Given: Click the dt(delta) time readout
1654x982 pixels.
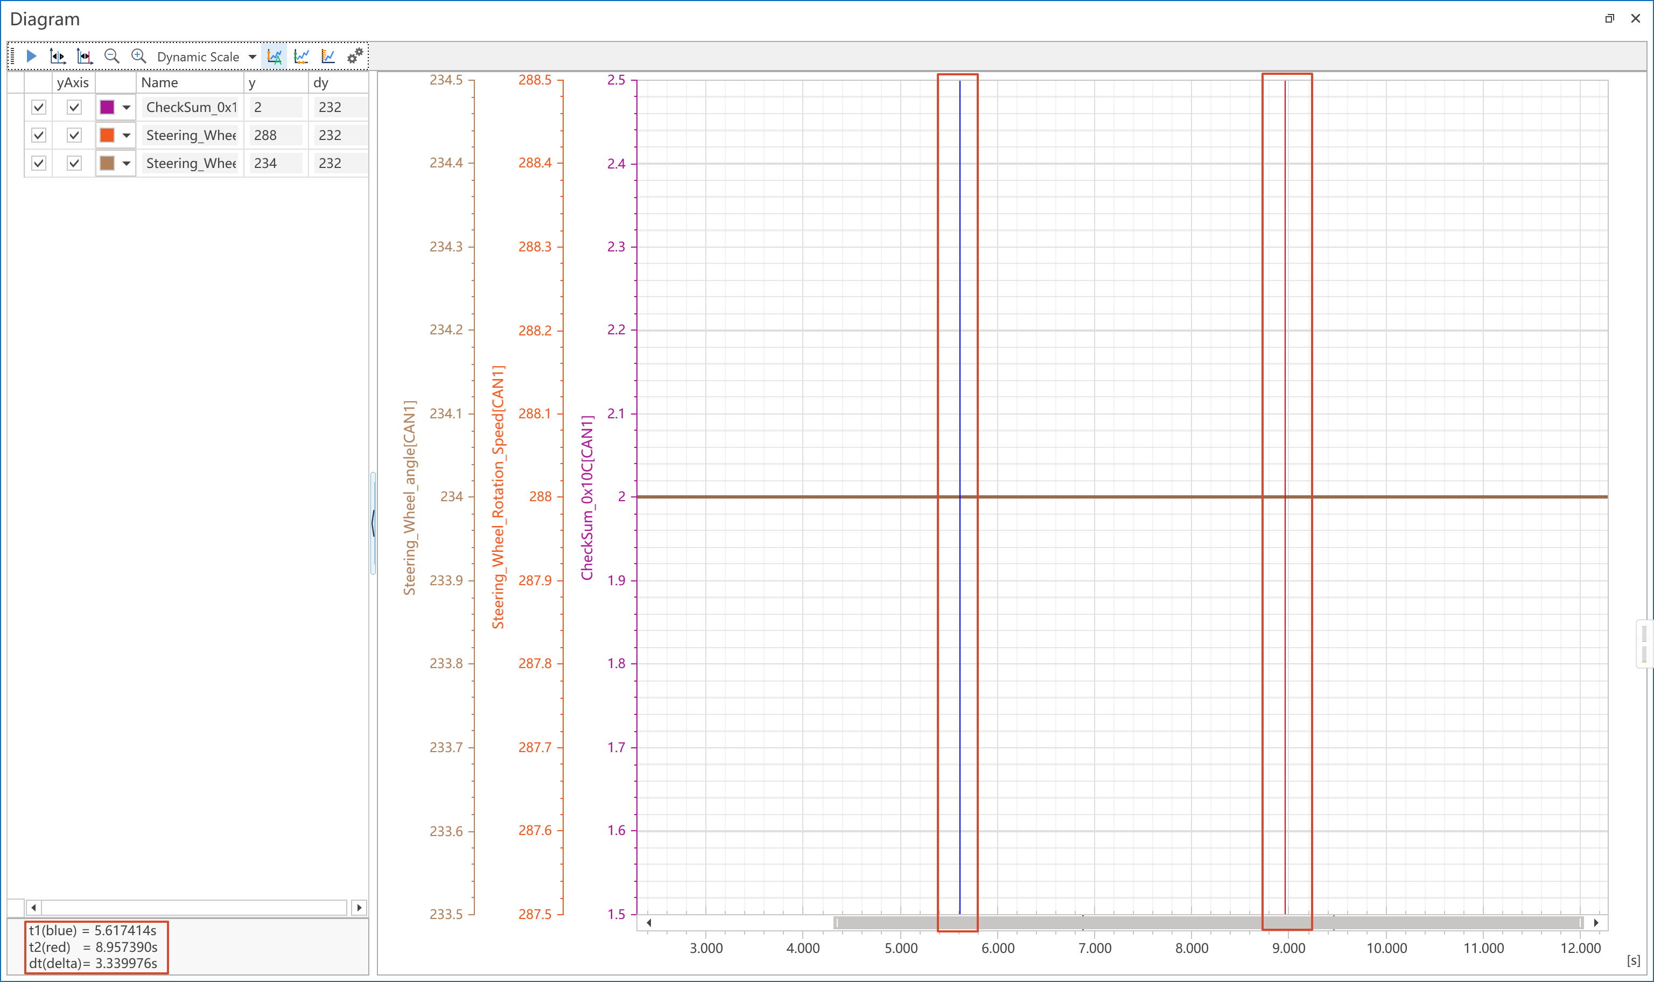Looking at the screenshot, I should click(93, 963).
